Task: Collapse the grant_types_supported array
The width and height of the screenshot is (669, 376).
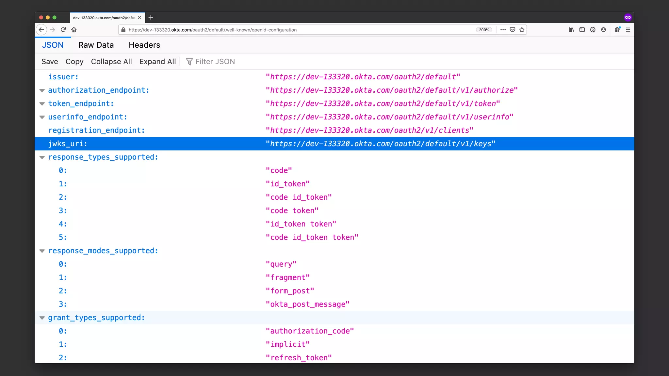Action: click(x=42, y=318)
